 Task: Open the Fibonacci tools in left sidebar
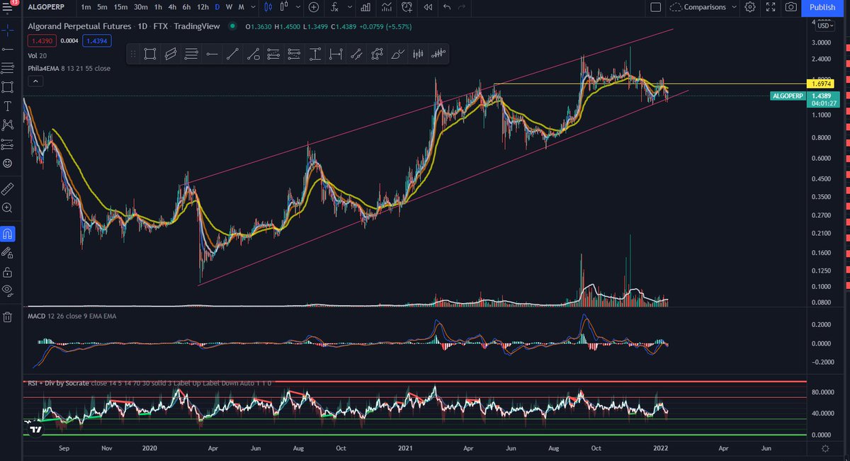[x=8, y=69]
